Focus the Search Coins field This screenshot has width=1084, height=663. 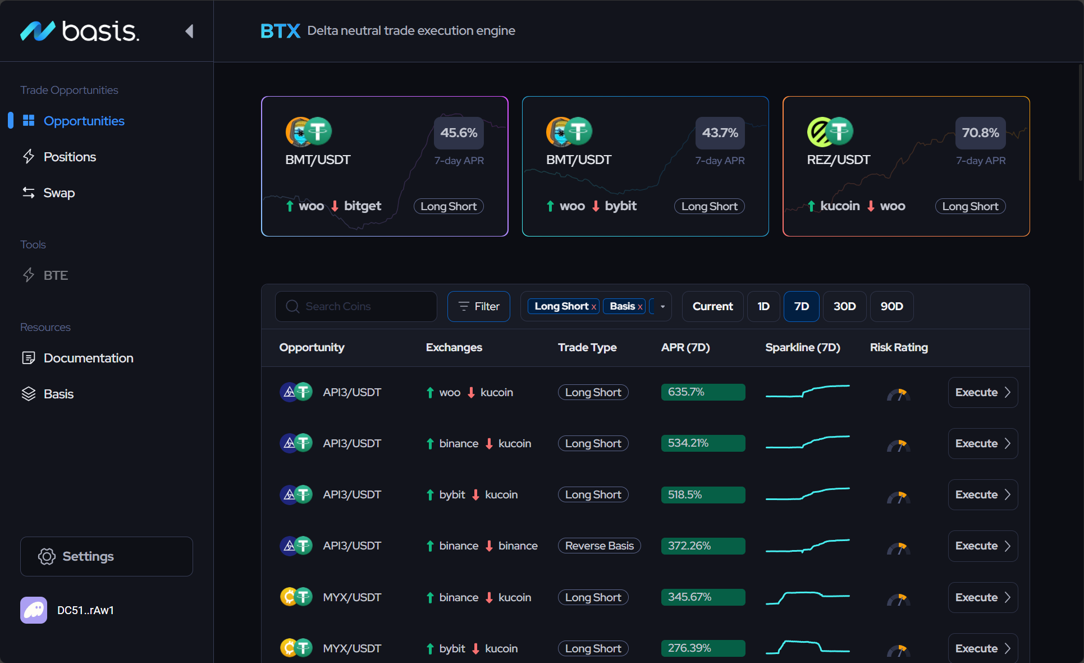pyautogui.click(x=356, y=306)
